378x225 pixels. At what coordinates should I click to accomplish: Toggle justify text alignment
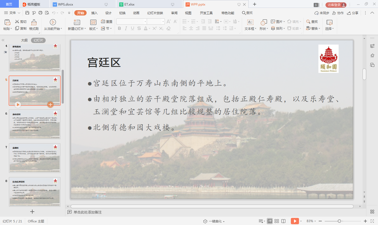tap(204, 28)
